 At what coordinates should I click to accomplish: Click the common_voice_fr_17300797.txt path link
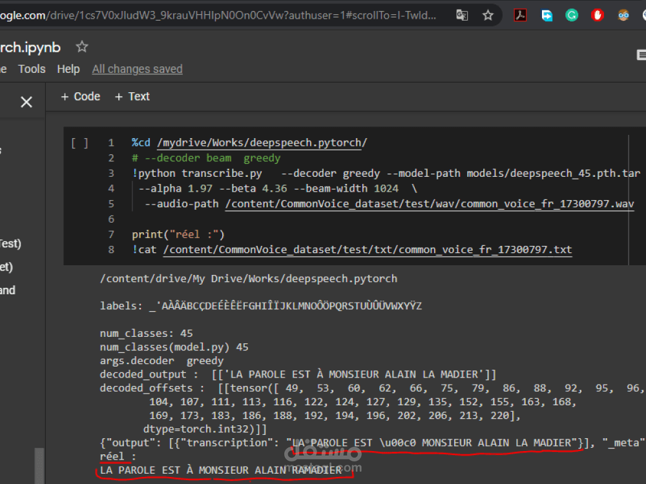368,250
